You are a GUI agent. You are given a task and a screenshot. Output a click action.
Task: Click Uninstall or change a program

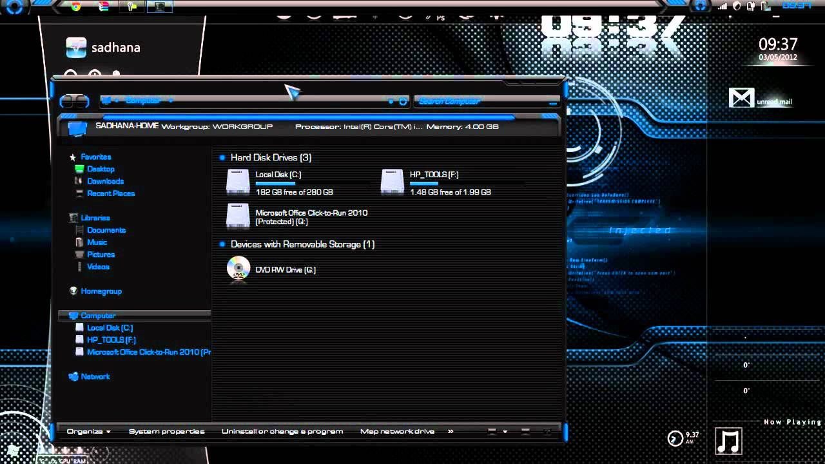pos(282,432)
